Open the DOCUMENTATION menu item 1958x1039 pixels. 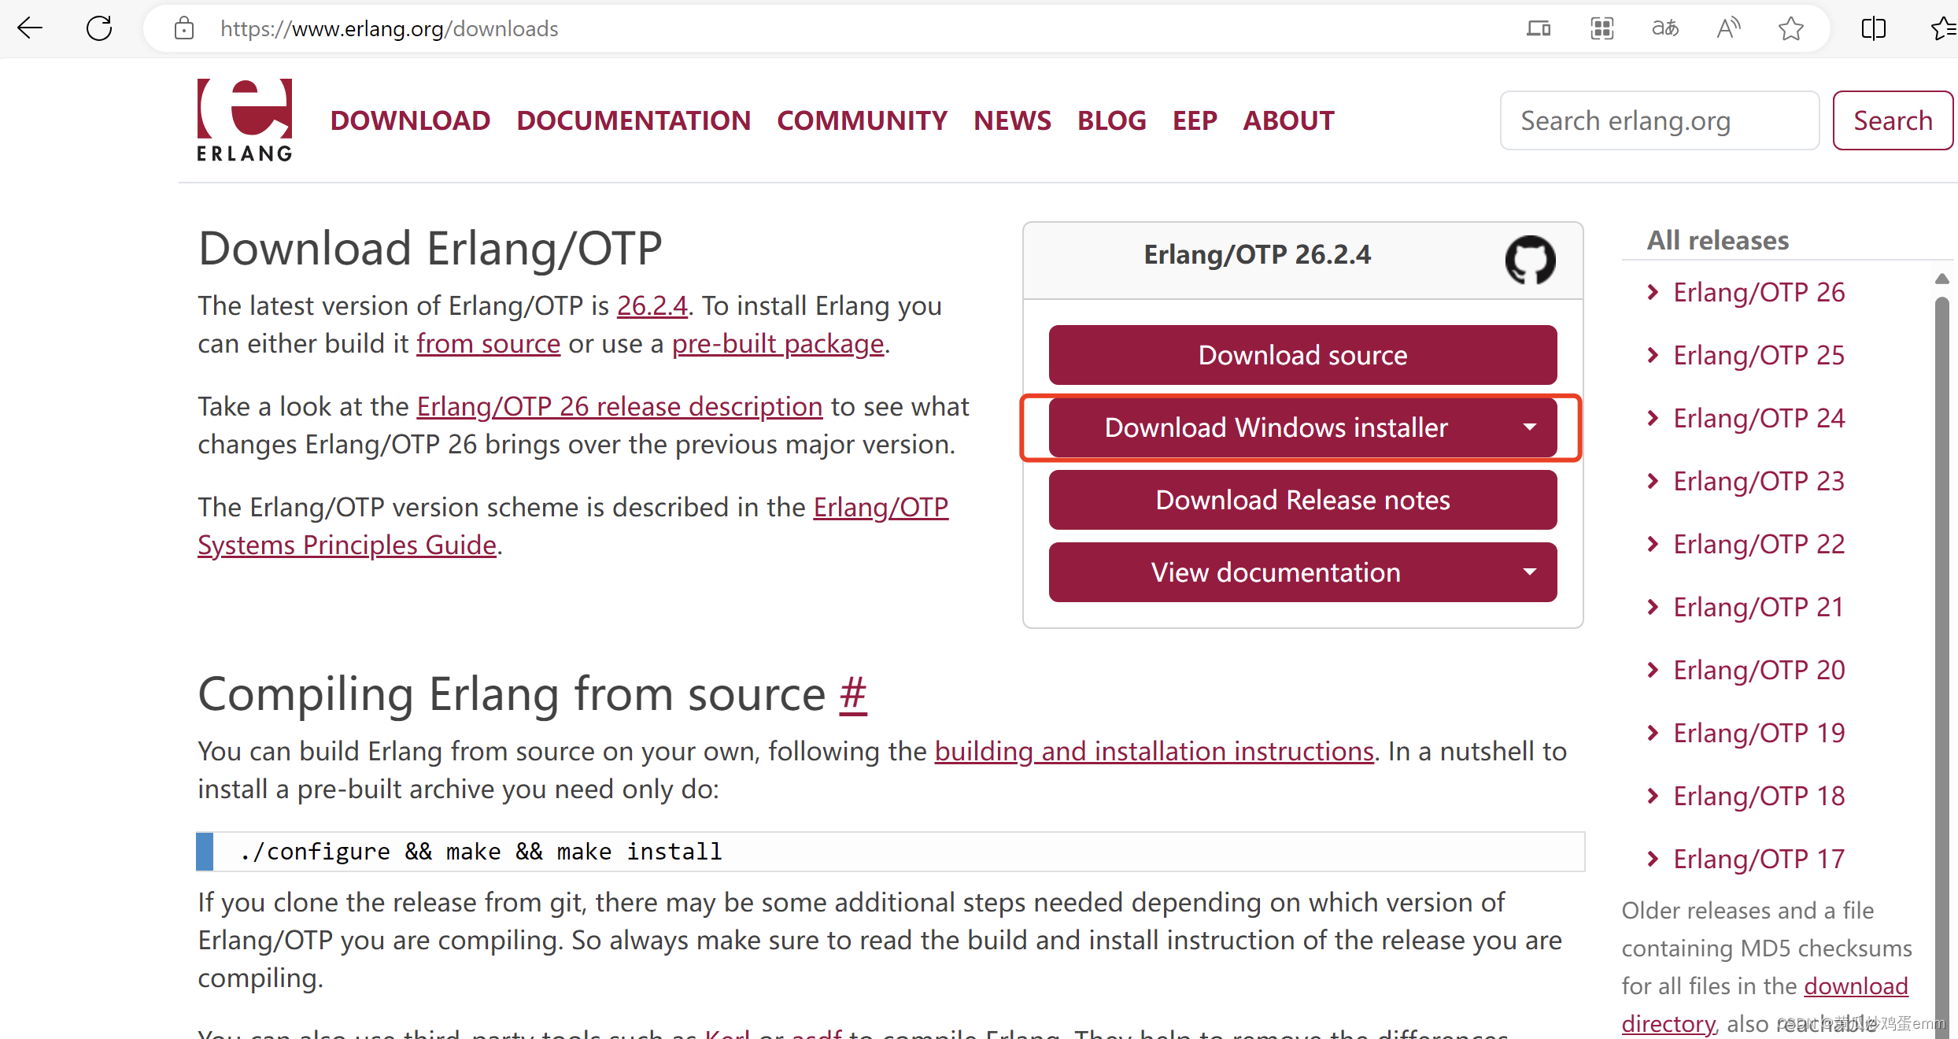coord(632,119)
